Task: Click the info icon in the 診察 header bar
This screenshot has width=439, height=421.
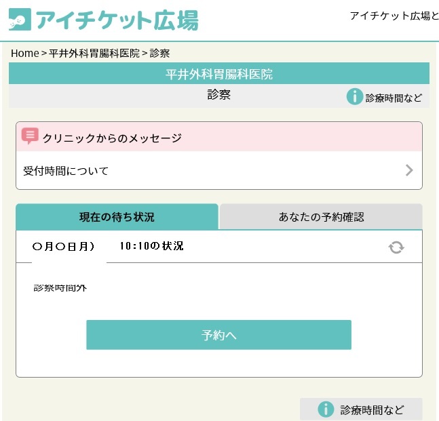Action: [x=354, y=97]
